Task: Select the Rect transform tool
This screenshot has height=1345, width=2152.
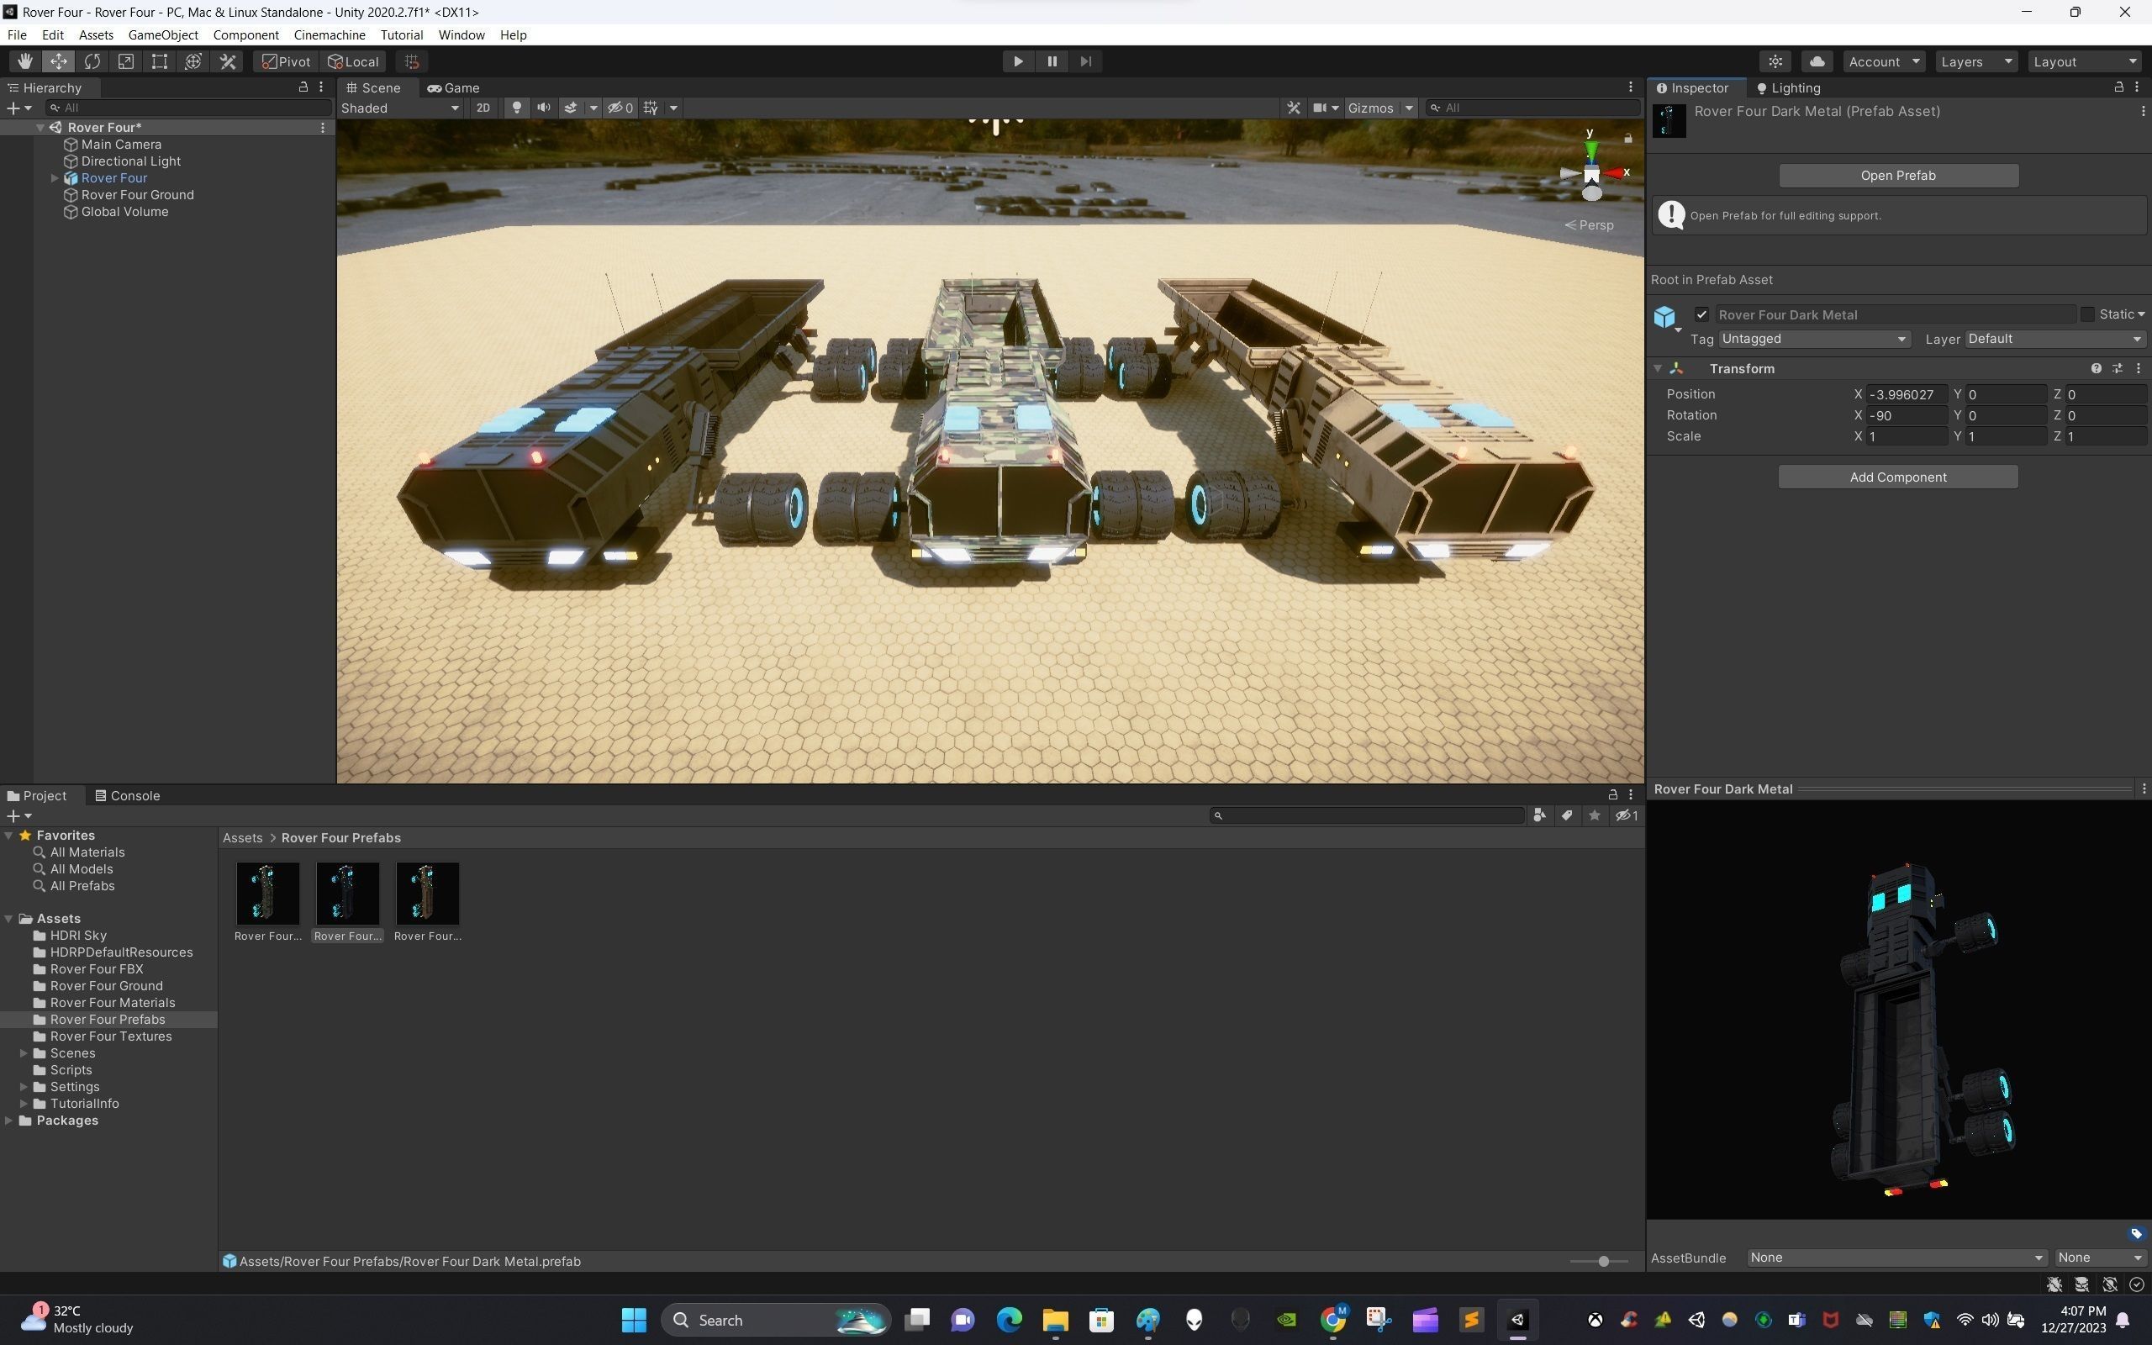Action: (x=159, y=61)
